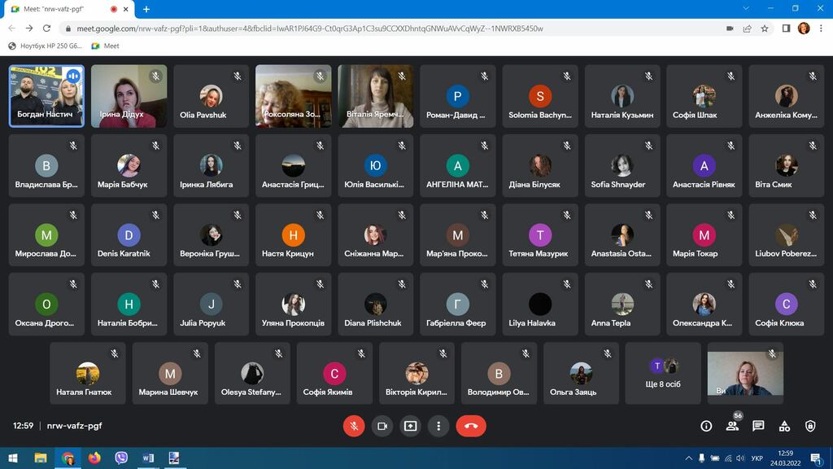The width and height of the screenshot is (833, 469).
Task: Click the Present now screen share icon
Action: pos(410,426)
